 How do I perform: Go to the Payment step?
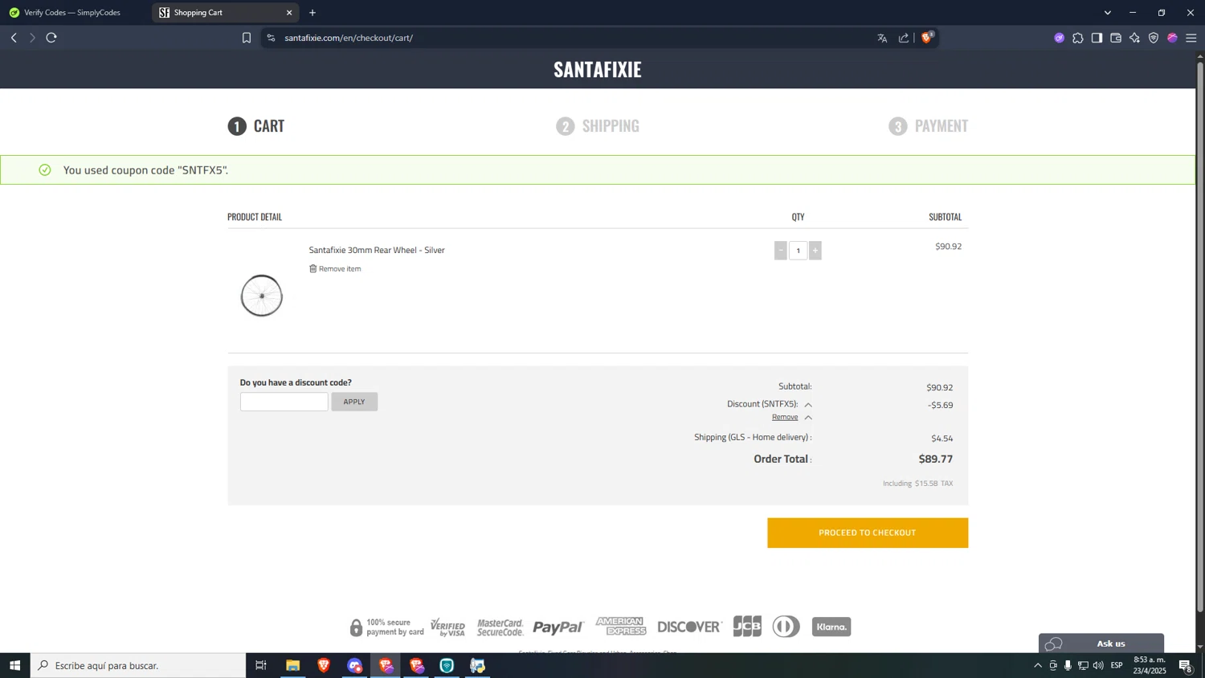tap(929, 126)
